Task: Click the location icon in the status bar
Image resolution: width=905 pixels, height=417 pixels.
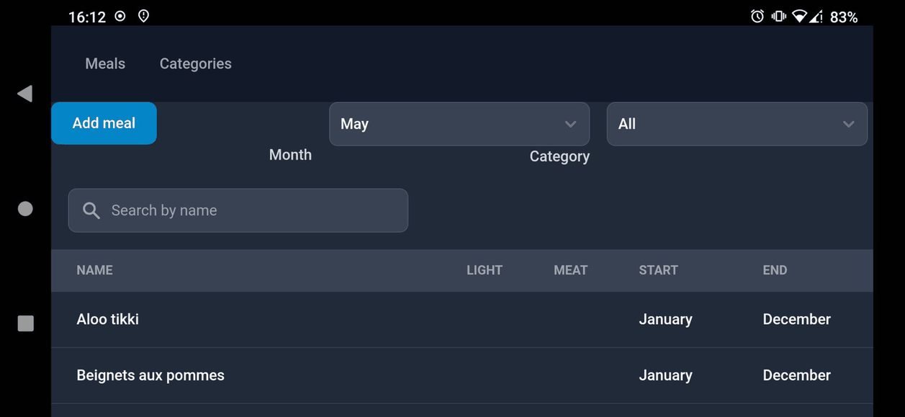Action: (143, 15)
